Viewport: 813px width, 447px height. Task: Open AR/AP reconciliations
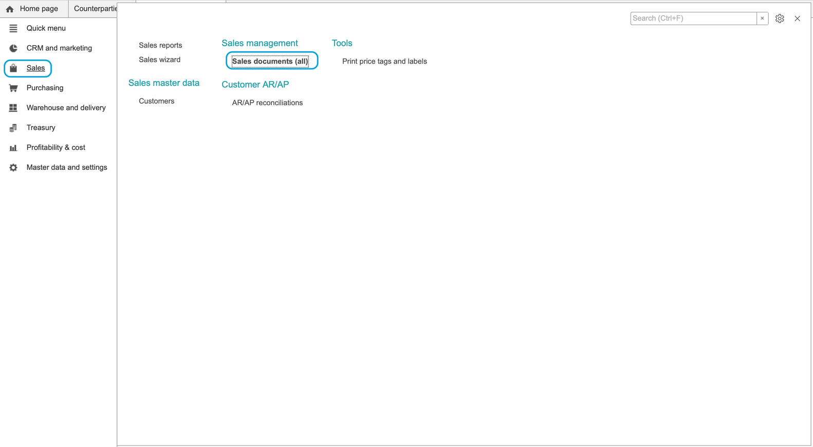coord(267,103)
